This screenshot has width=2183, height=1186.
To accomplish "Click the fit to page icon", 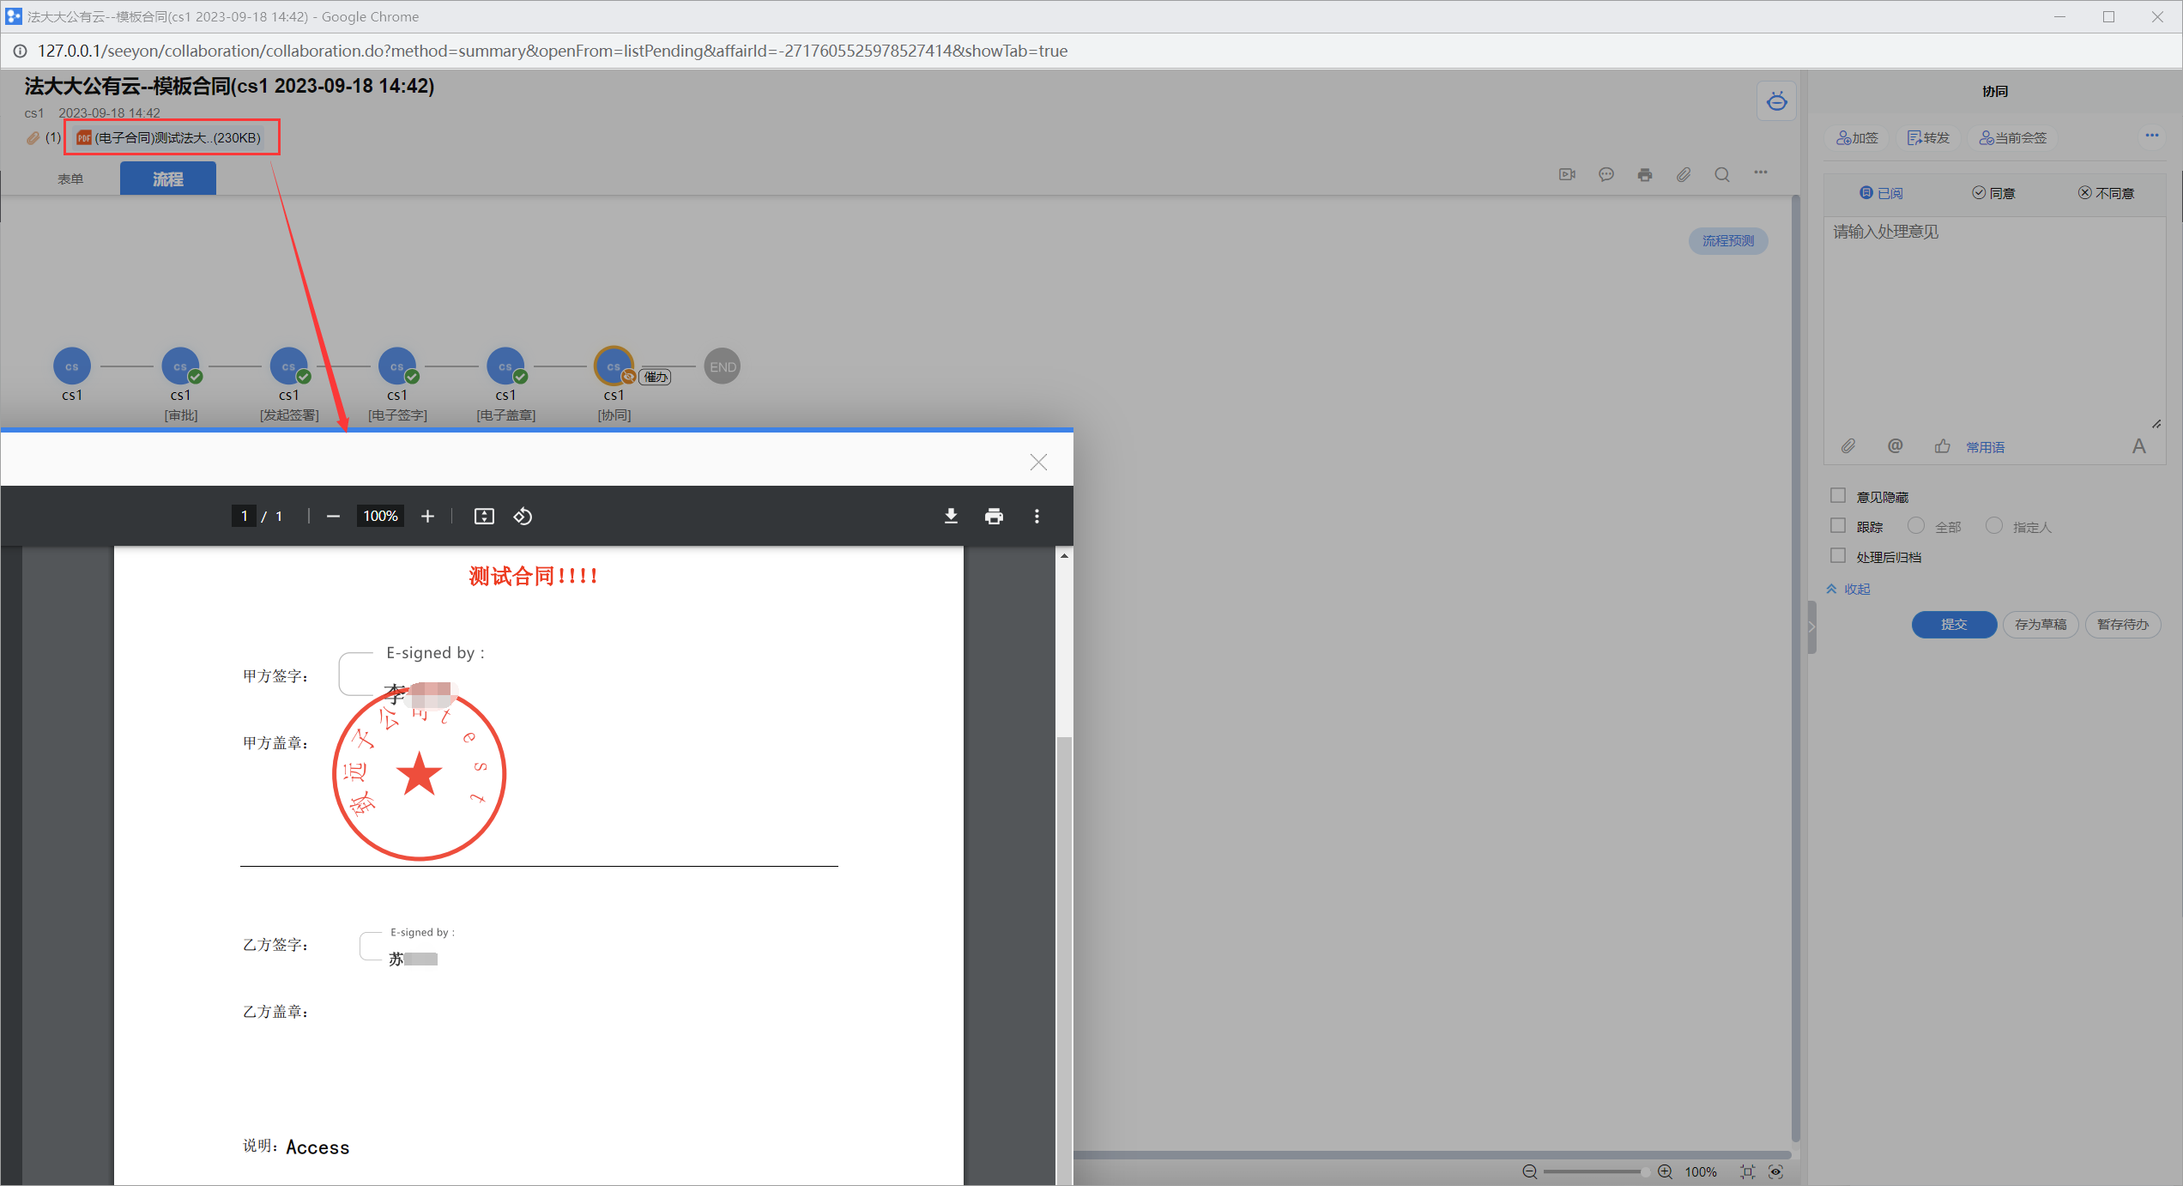I will click(x=484, y=516).
